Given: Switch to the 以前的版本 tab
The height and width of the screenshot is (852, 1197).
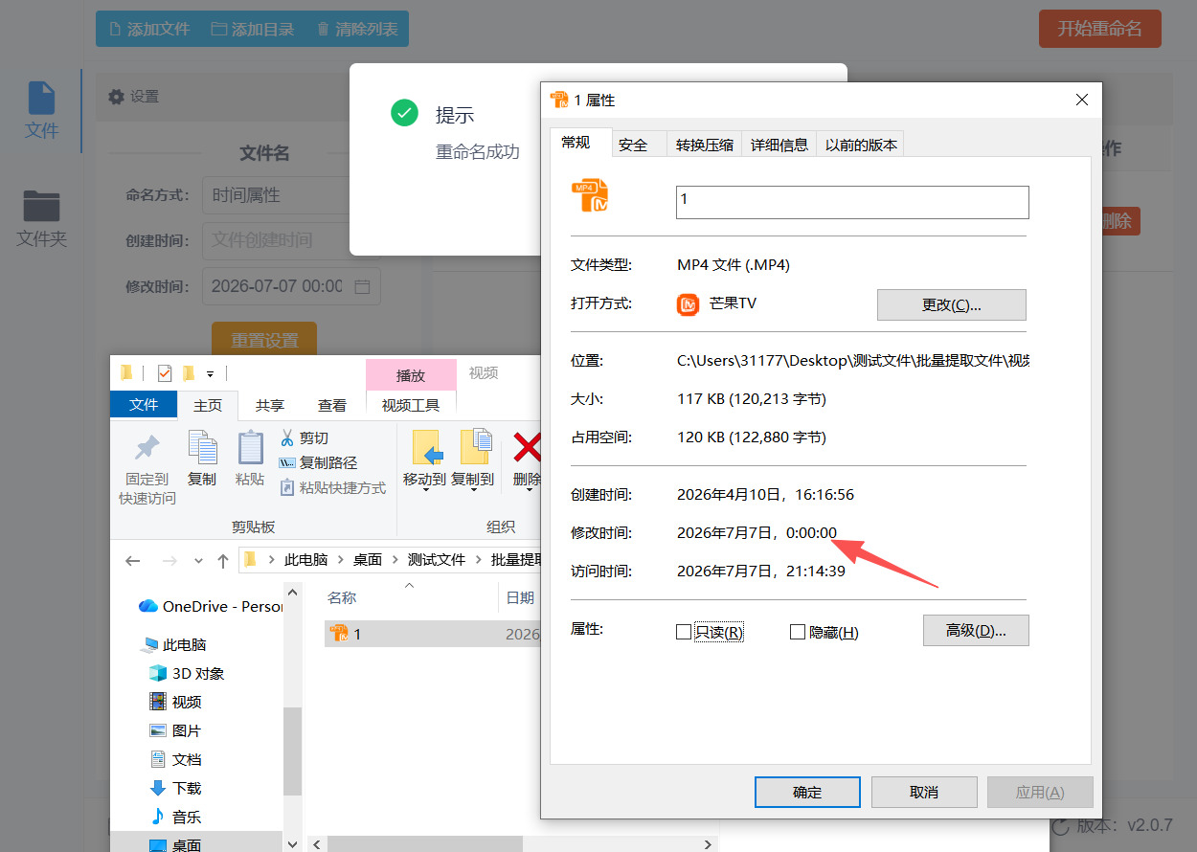Looking at the screenshot, I should (861, 145).
